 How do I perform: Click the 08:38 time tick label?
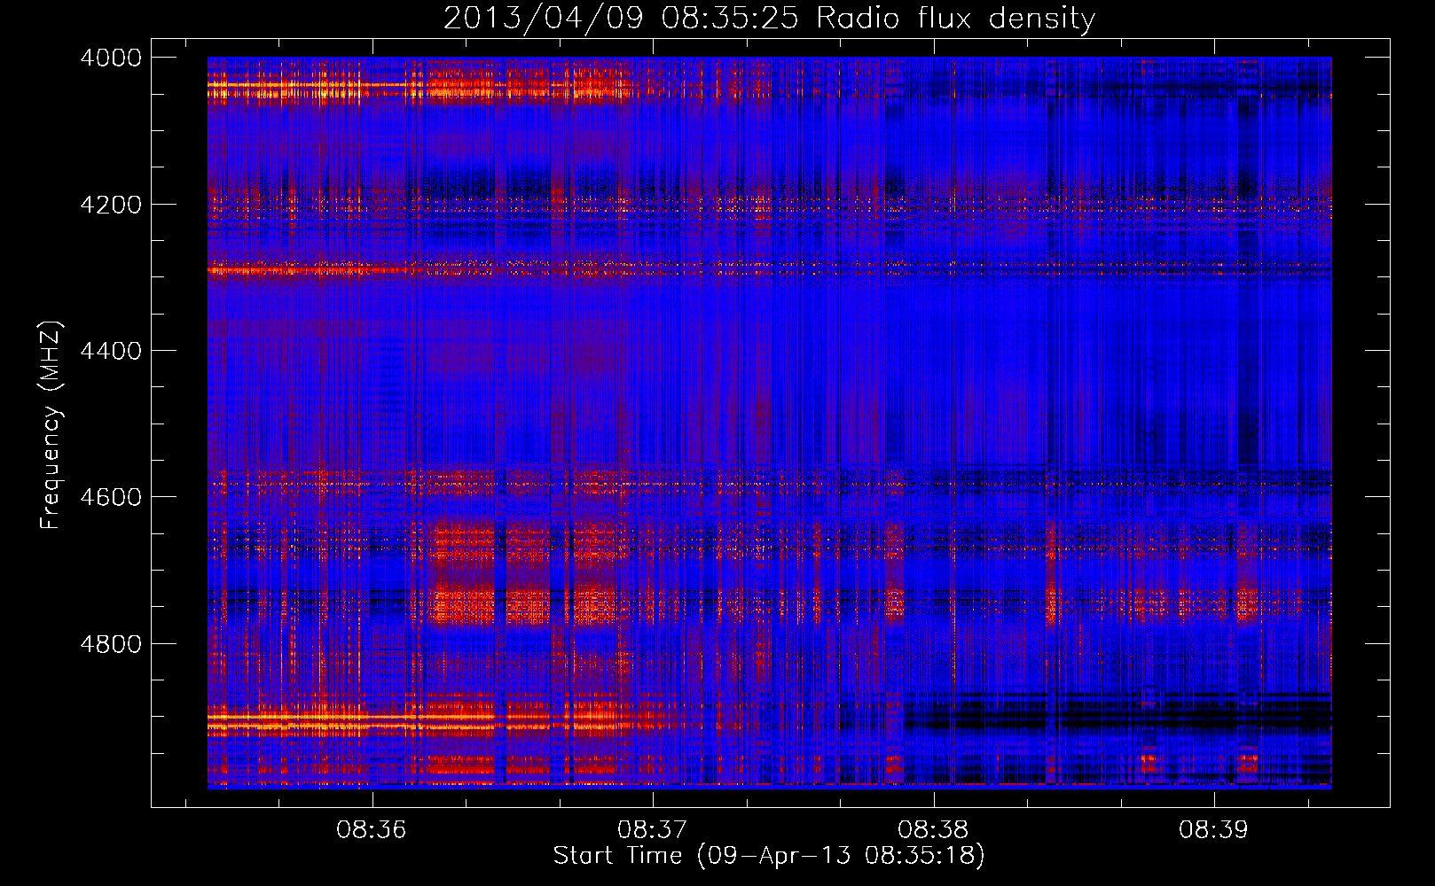coord(933,830)
